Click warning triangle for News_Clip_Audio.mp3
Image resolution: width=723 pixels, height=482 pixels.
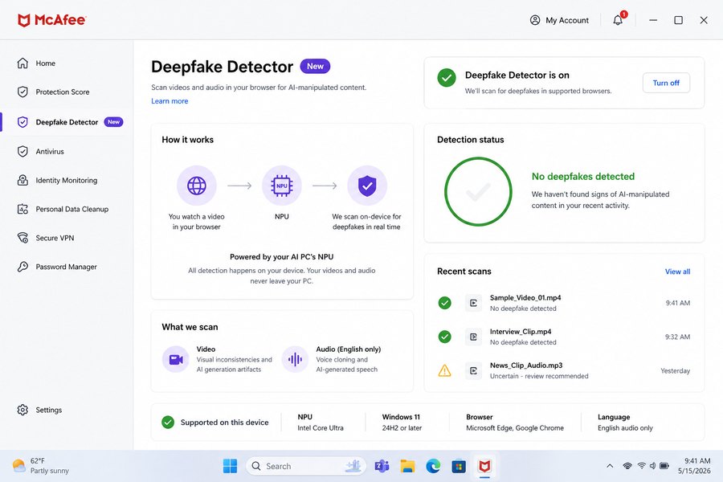[444, 370]
